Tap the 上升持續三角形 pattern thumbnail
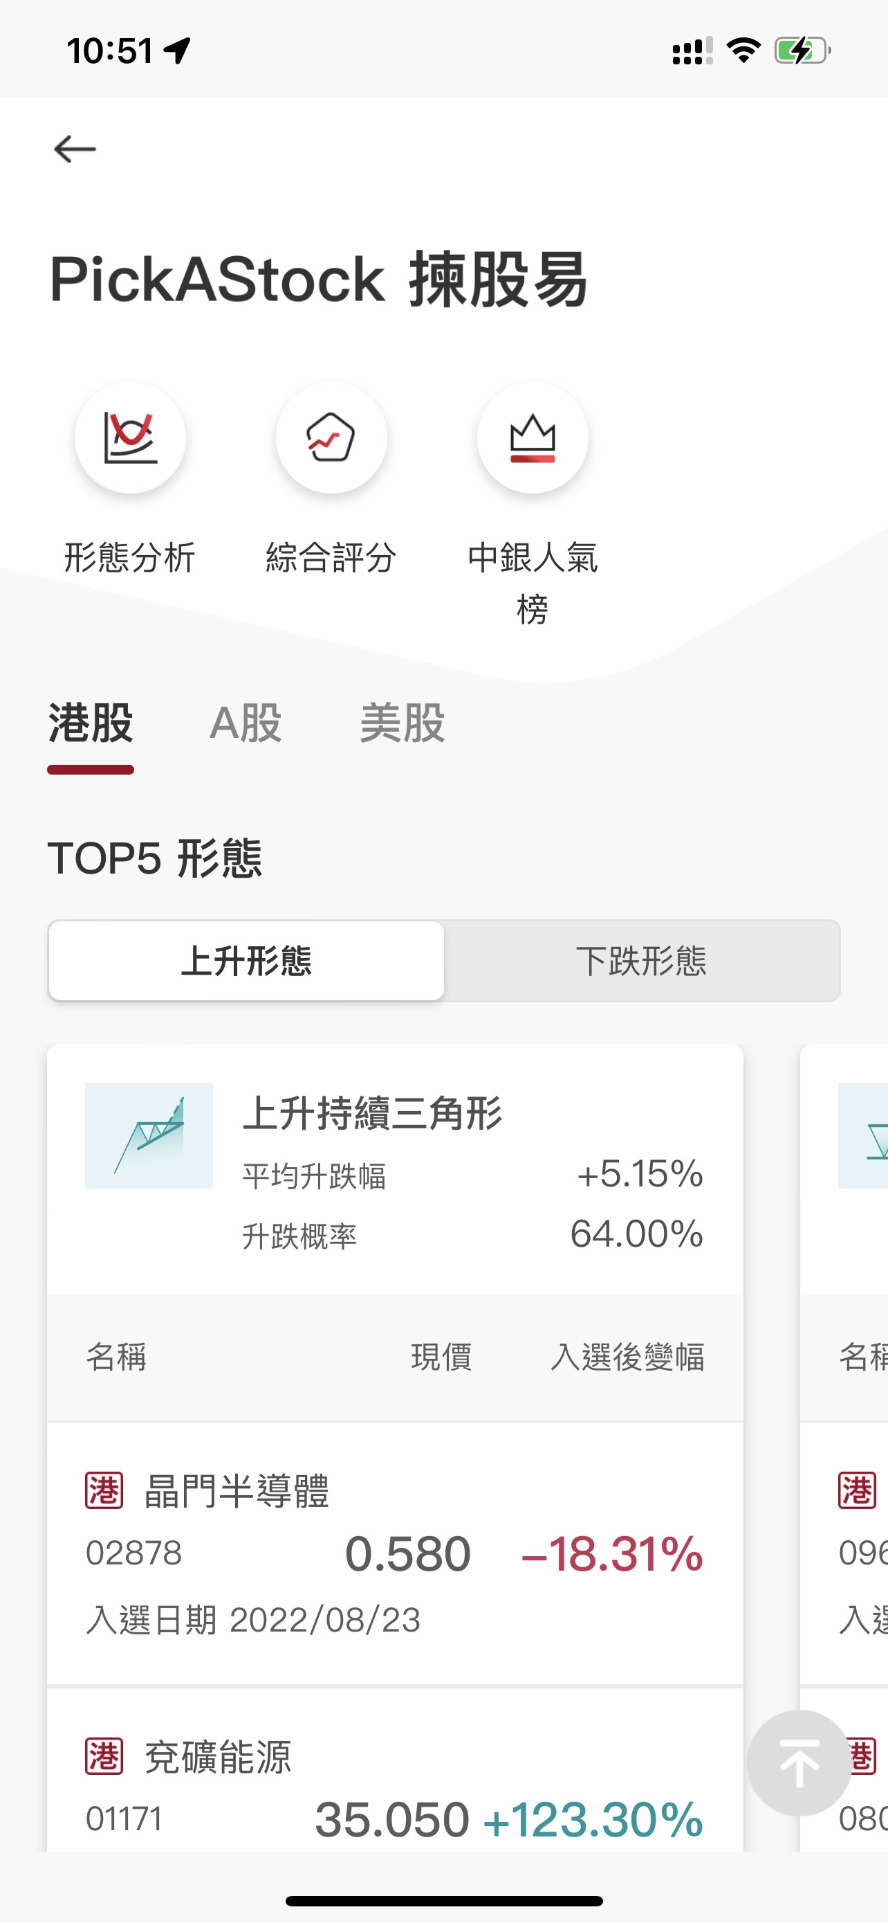Screen dimensions: 888x1923 pyautogui.click(x=149, y=1135)
